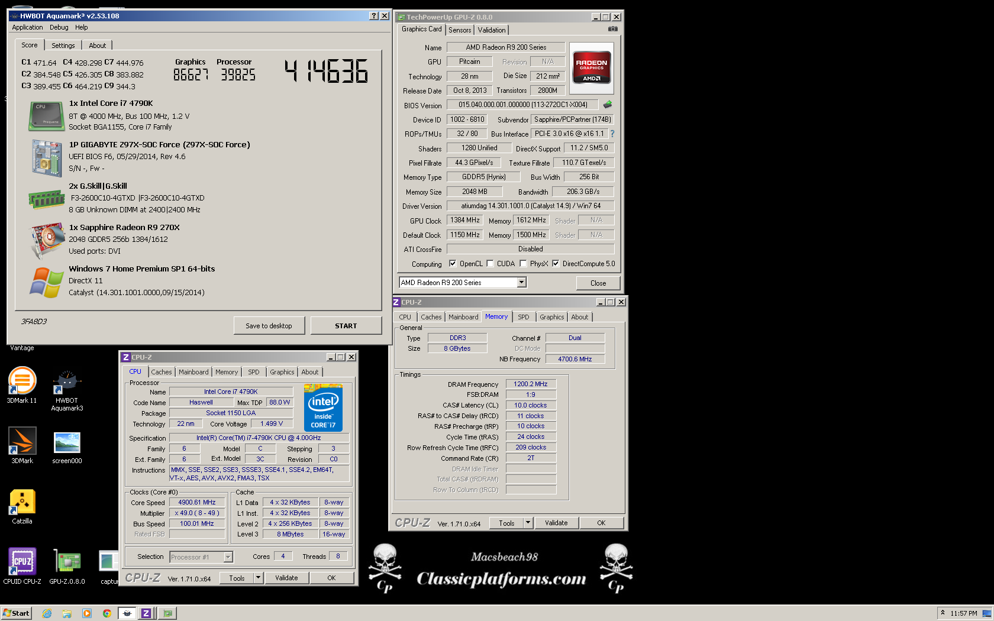Toggle the PhysX checkbox in GPU-Z
The height and width of the screenshot is (621, 994).
(x=523, y=264)
